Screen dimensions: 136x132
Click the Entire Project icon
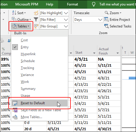click(x=106, y=19)
